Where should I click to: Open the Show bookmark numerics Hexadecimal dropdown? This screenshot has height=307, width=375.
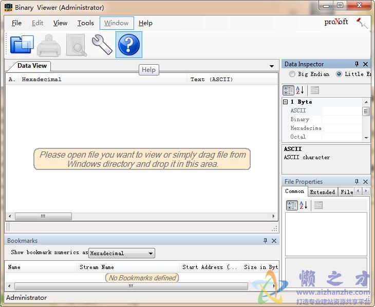pyautogui.click(x=122, y=253)
